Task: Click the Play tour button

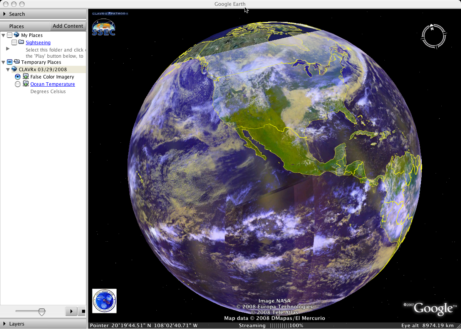Action: coord(71,311)
